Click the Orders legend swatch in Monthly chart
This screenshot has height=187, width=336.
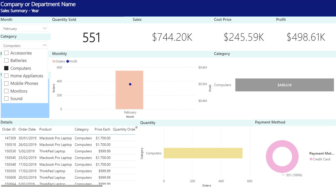click(54, 61)
